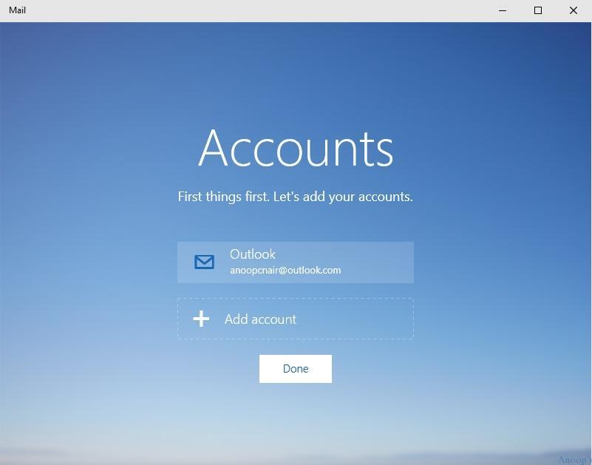Click the anoopcnair@outlook.com email address
This screenshot has height=465, width=592.
[285, 270]
